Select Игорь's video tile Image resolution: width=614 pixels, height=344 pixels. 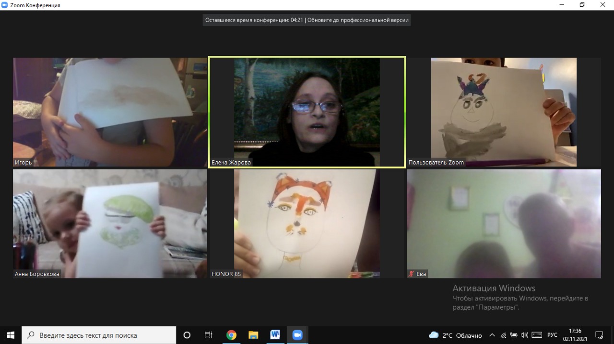tap(110, 112)
